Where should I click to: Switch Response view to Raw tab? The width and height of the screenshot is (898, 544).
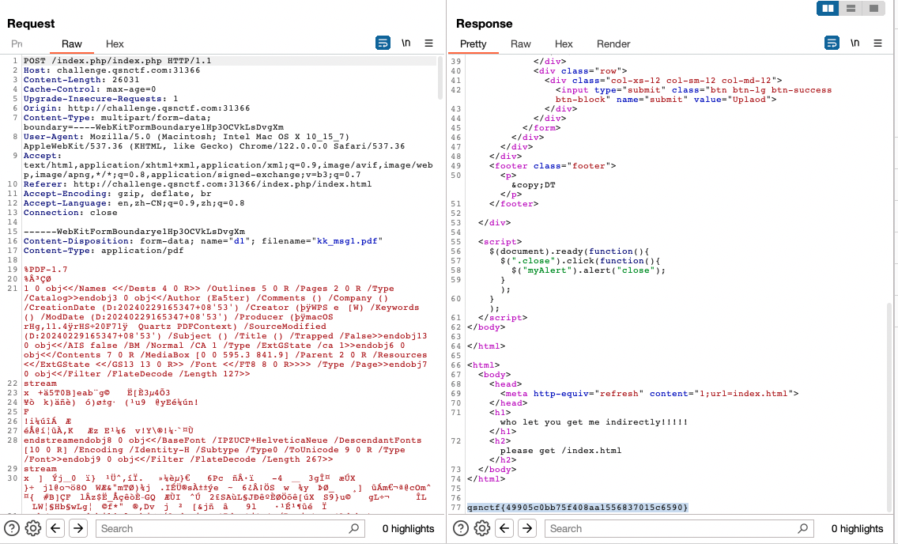pyautogui.click(x=520, y=44)
